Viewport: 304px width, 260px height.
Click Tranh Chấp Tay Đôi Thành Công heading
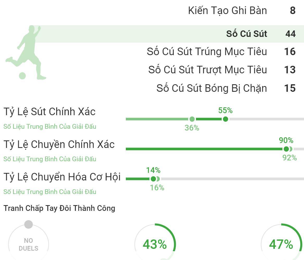pyautogui.click(x=59, y=208)
